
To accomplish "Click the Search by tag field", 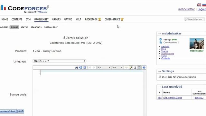I will click(194, 19).
